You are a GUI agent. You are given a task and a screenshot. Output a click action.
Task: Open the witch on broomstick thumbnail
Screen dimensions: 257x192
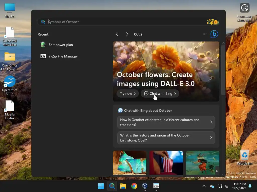tap(203, 162)
